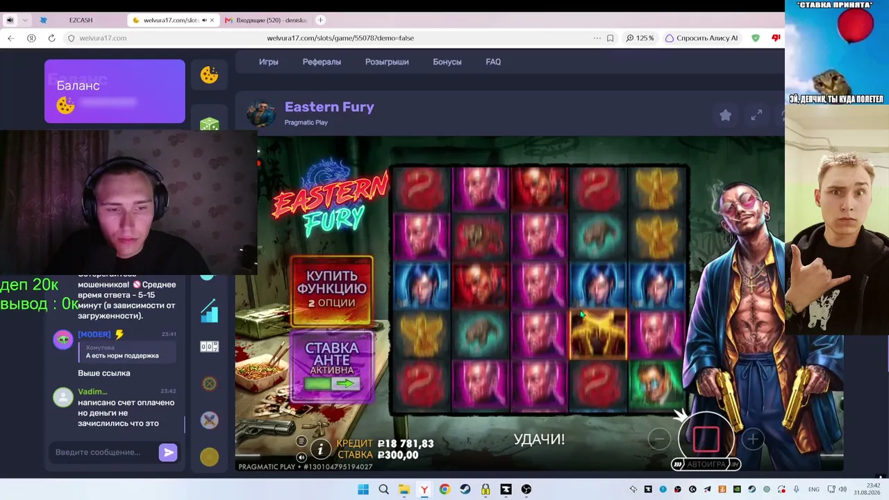Image resolution: width=889 pixels, height=500 pixels.
Task: Open the Yandex home button in toolbar
Action: pyautogui.click(x=31, y=38)
